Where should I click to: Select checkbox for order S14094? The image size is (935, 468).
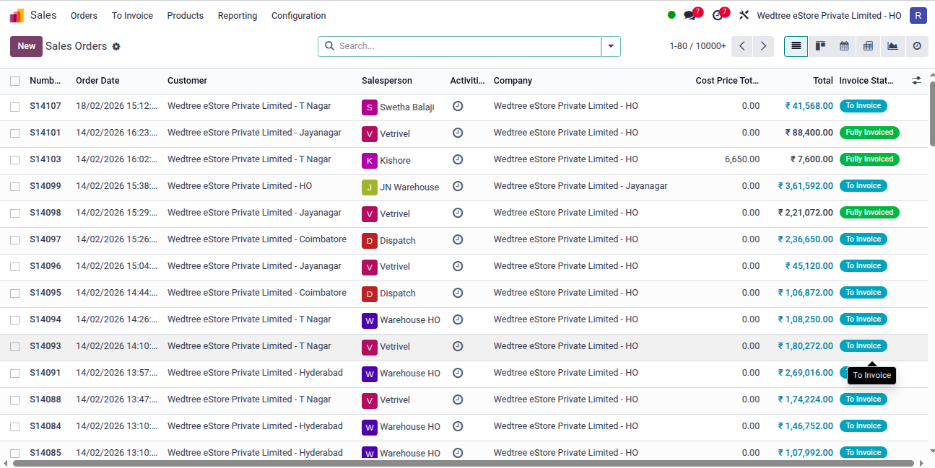[15, 320]
